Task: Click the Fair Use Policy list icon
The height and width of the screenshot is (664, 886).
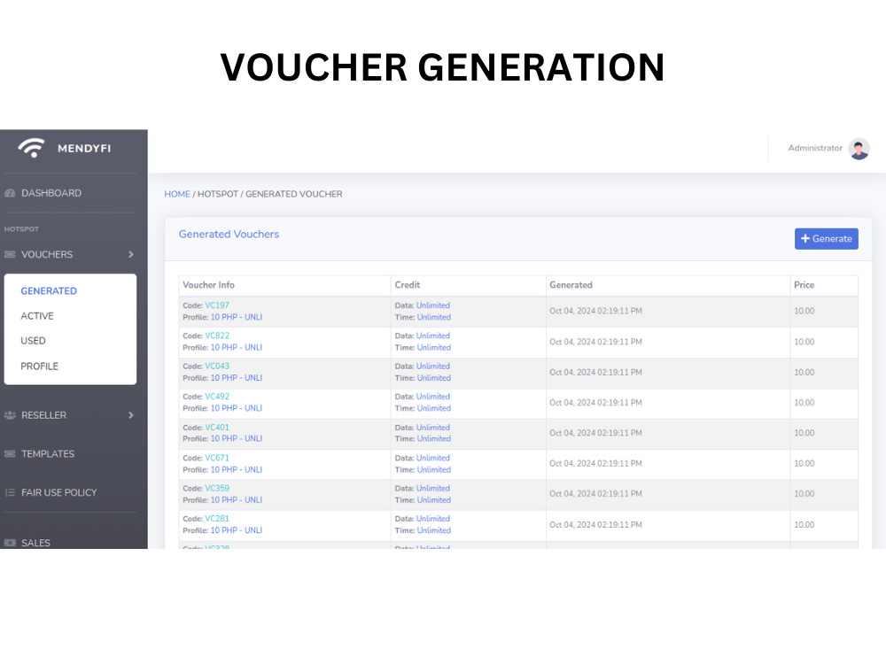Action: 10,492
